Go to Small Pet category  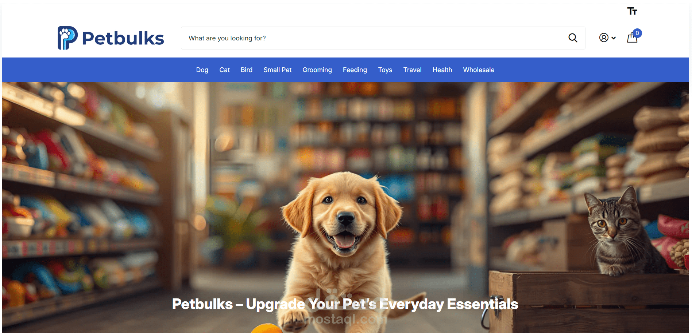coord(278,70)
